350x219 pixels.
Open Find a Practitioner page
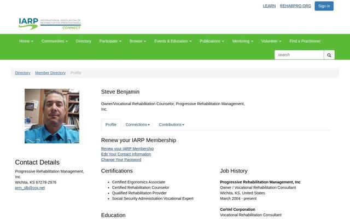305,41
